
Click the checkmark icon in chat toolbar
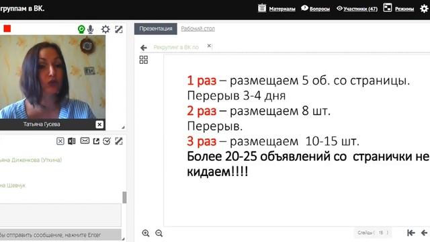click(107, 141)
